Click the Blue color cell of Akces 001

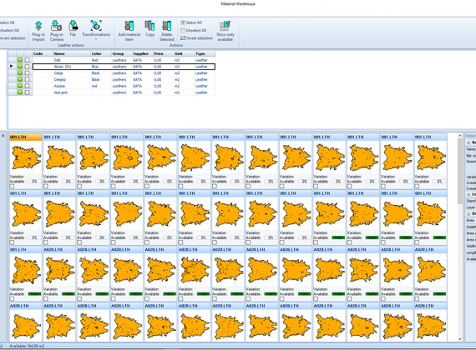click(101, 67)
